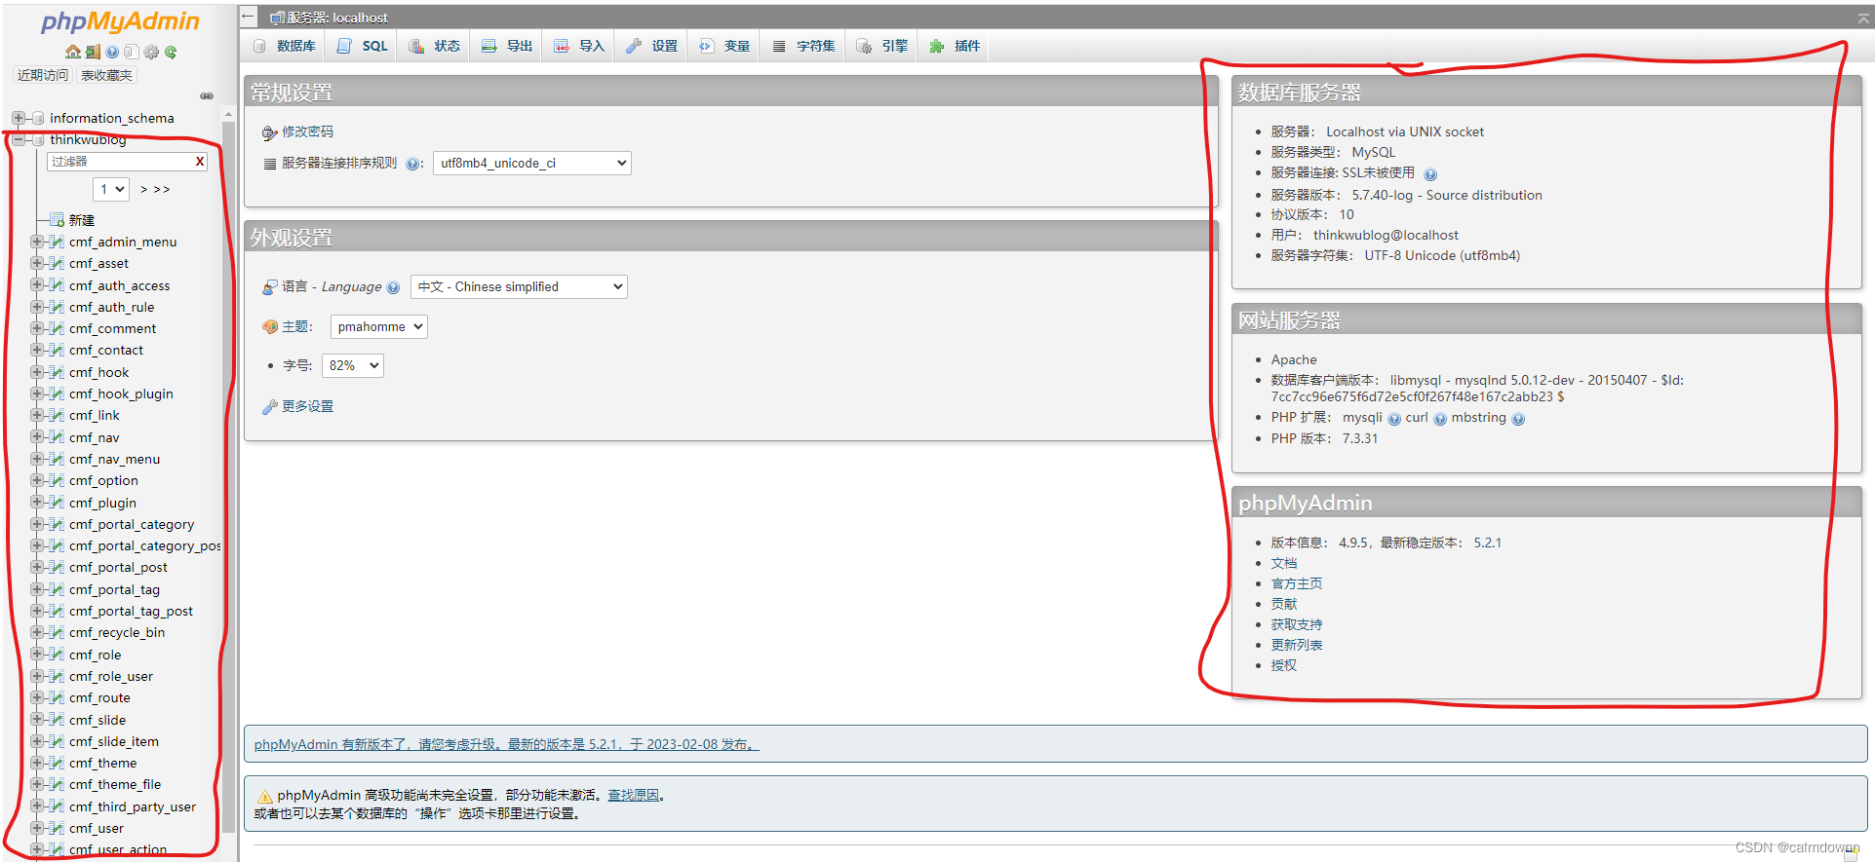
Task: Click table structure icon of cmf_user
Action: pyautogui.click(x=57, y=828)
